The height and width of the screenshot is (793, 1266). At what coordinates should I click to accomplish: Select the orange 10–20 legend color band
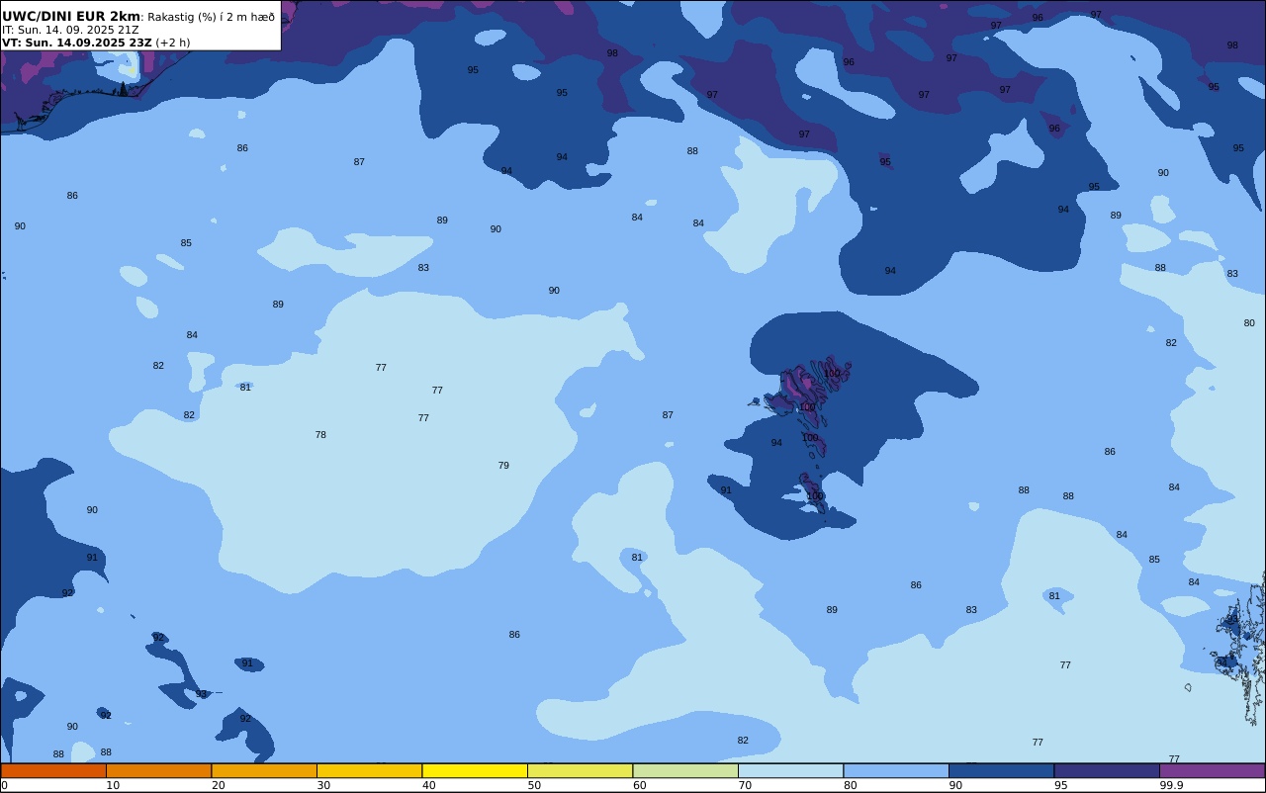pyautogui.click(x=158, y=770)
